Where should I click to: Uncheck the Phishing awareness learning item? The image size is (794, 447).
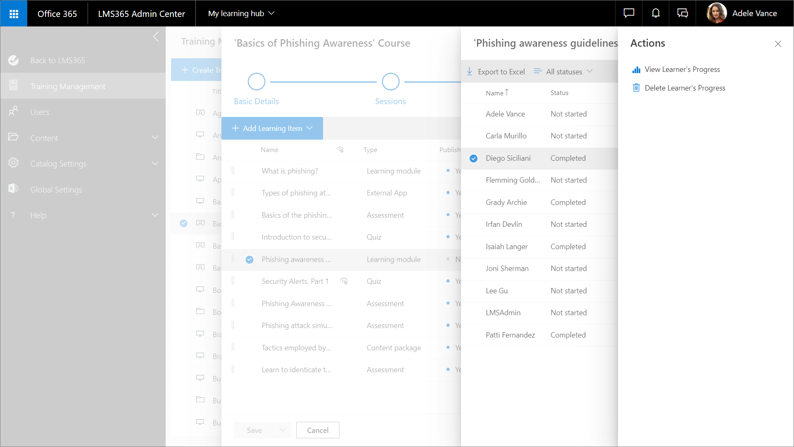tap(250, 259)
